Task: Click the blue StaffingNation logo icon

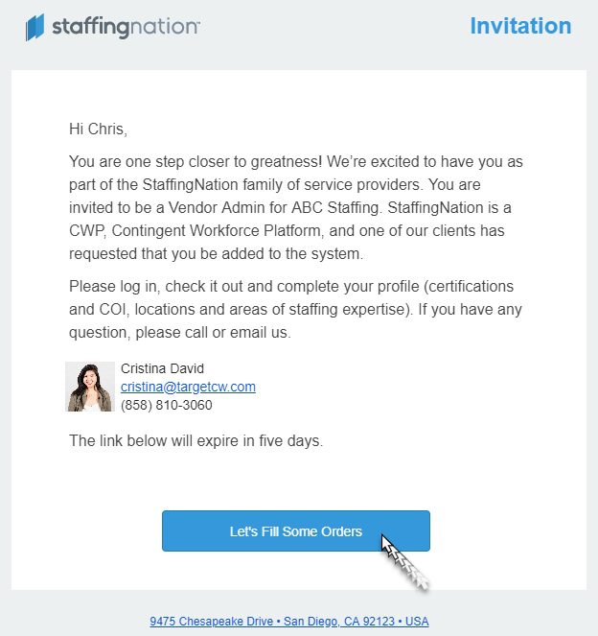Action: tap(35, 28)
